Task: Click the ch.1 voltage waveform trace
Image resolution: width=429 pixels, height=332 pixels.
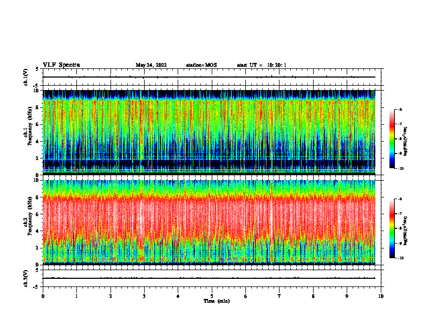Action: pyautogui.click(x=209, y=77)
